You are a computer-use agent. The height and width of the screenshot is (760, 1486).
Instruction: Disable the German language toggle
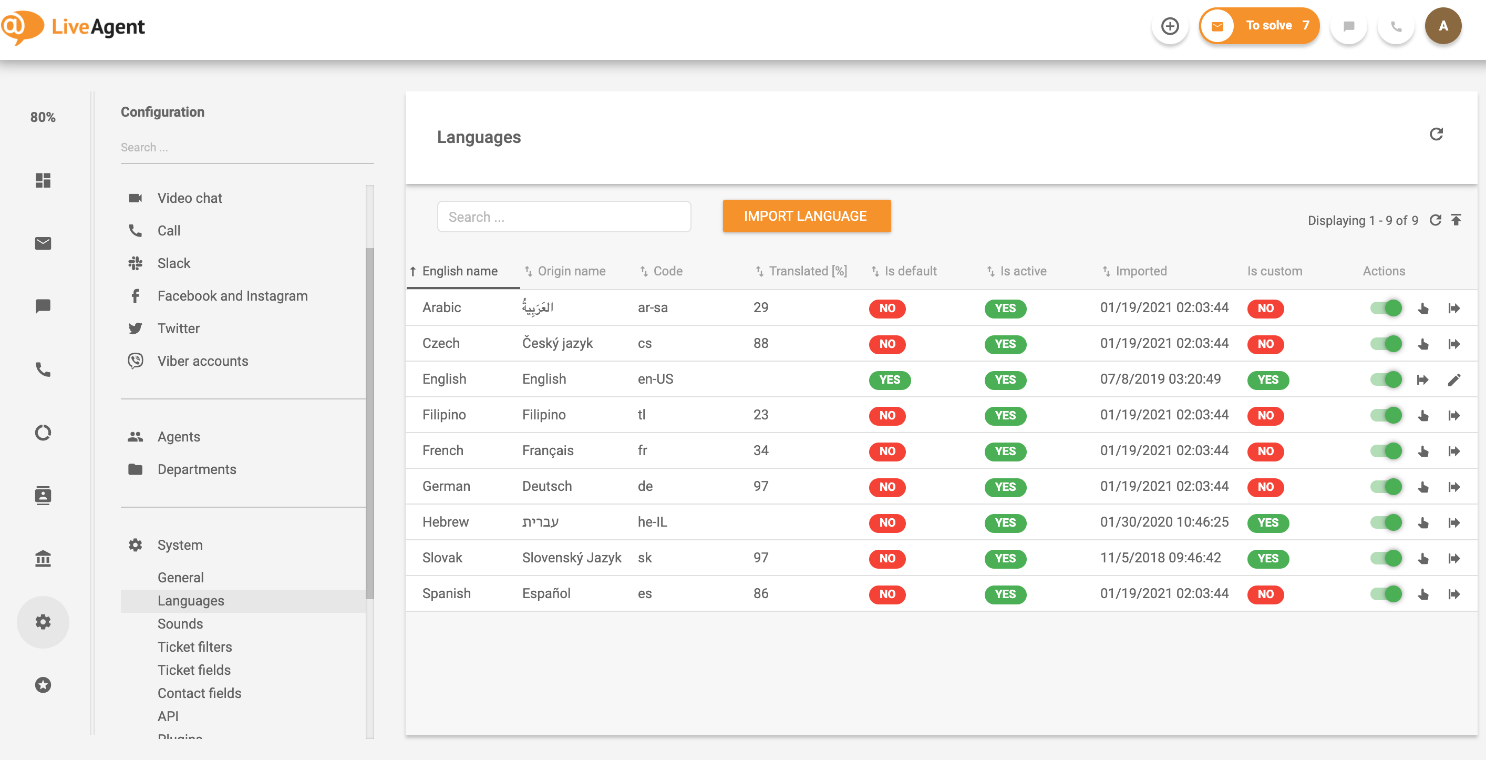1385,487
